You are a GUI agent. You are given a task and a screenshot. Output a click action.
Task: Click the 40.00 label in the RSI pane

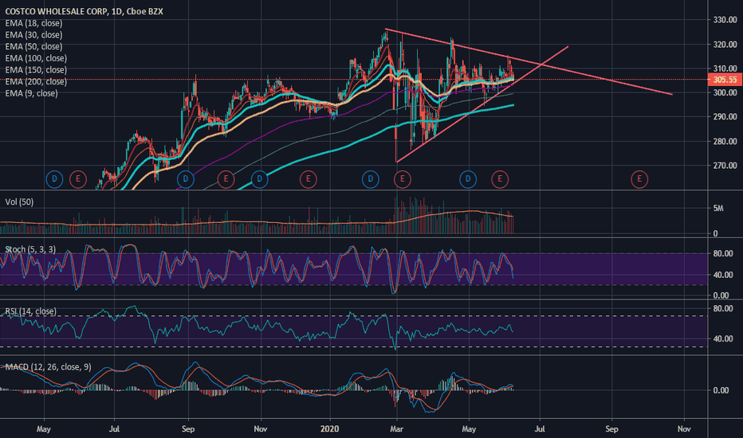tap(723, 338)
